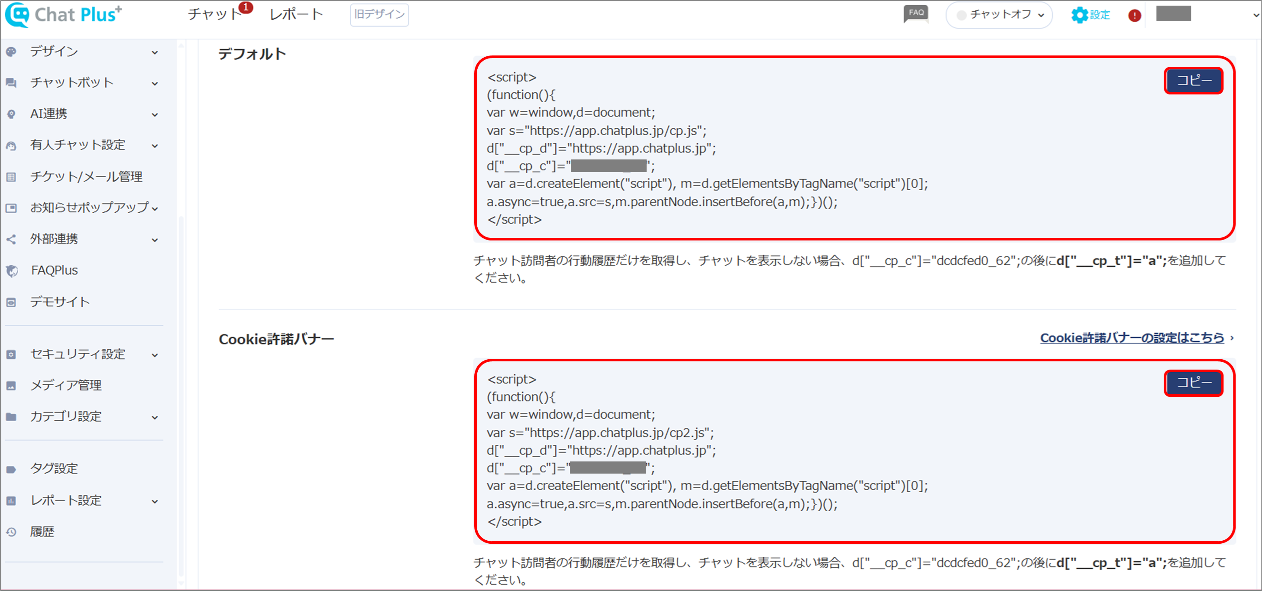Click the メディア管理 image icon

point(11,386)
